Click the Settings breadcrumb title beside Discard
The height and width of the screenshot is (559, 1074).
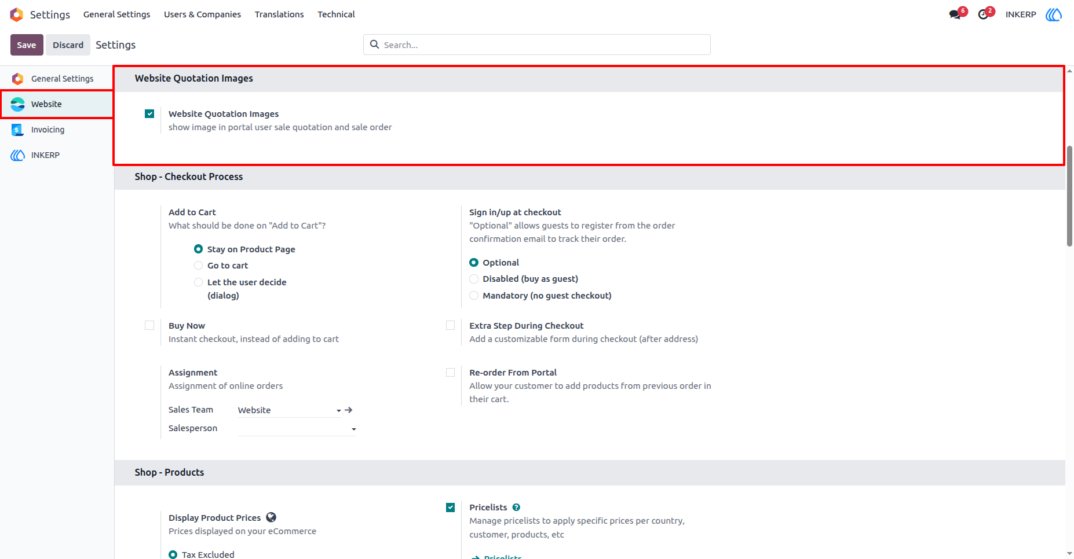pos(116,45)
